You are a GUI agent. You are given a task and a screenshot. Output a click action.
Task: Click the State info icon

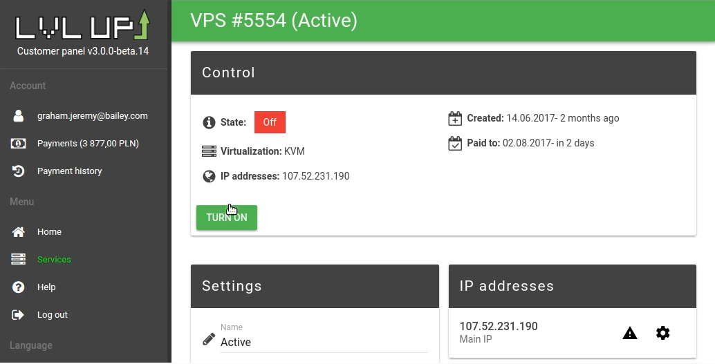pos(209,123)
